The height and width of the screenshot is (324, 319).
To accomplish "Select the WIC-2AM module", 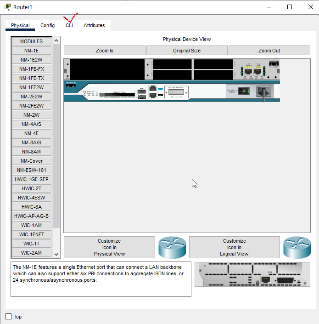I will (x=32, y=253).
